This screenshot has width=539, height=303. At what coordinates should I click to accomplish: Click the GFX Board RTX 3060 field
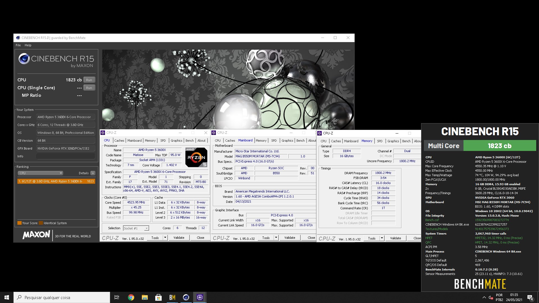pos(66,148)
